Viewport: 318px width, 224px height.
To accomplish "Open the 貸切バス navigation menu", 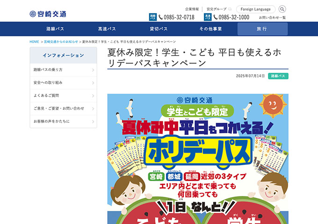I will (x=159, y=29).
